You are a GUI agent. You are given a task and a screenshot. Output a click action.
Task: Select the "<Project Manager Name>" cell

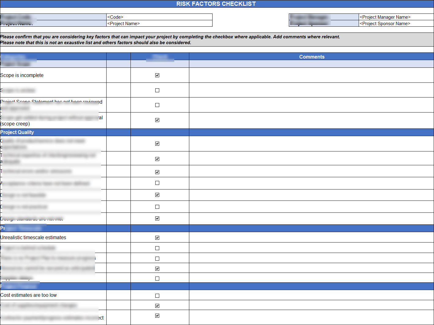(x=396, y=17)
